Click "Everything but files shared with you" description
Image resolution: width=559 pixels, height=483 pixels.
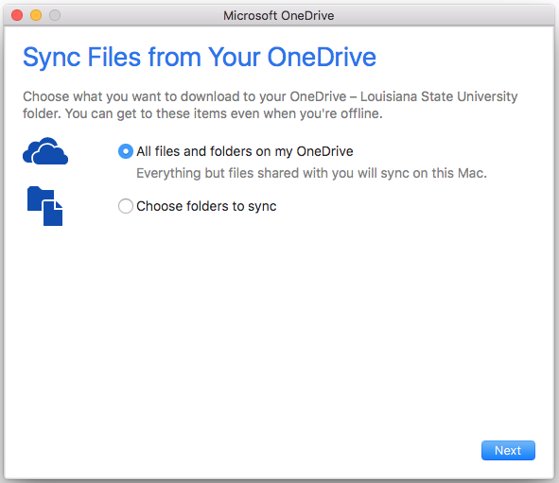coord(311,173)
